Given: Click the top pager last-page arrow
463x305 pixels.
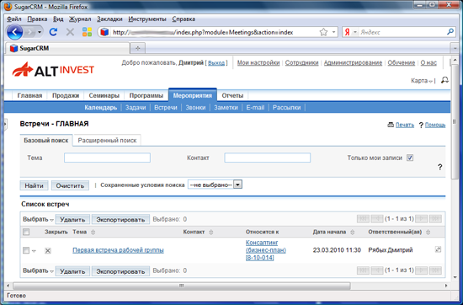Looking at the screenshot, I should (435, 219).
